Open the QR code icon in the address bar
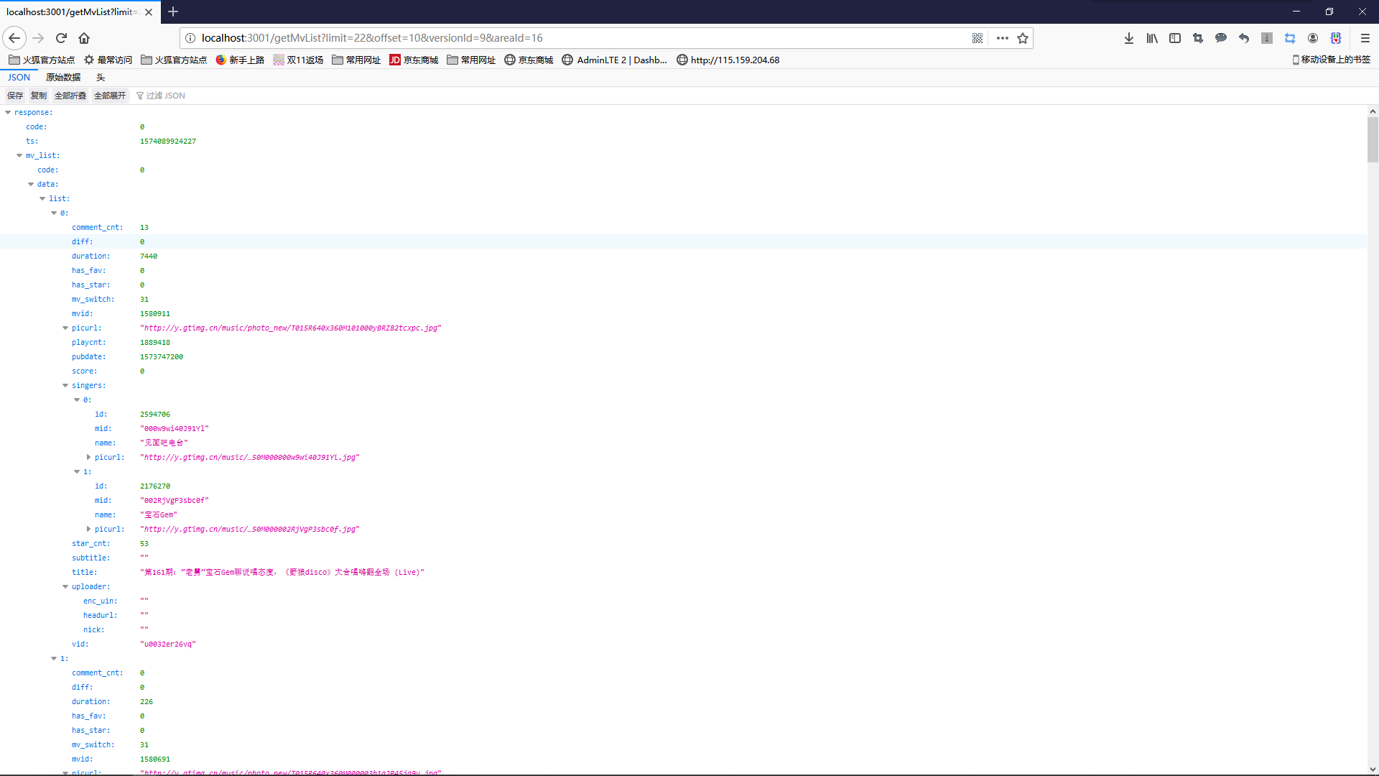 click(978, 38)
